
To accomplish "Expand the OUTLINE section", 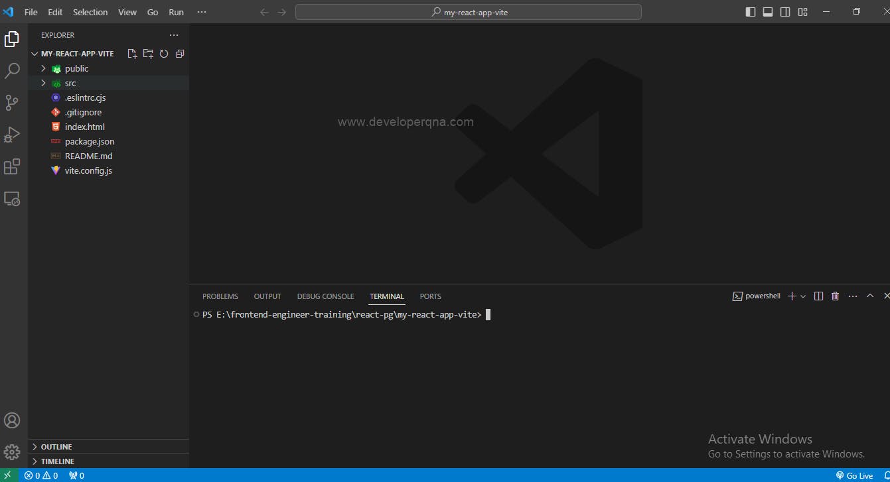I will coord(108,447).
